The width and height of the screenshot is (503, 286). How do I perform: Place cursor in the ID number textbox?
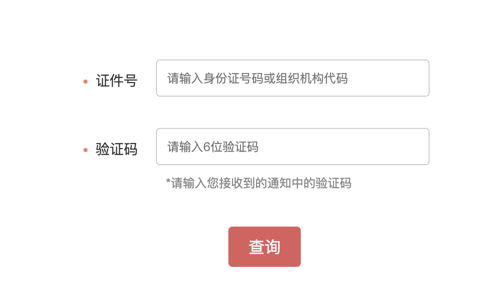pyautogui.click(x=292, y=78)
